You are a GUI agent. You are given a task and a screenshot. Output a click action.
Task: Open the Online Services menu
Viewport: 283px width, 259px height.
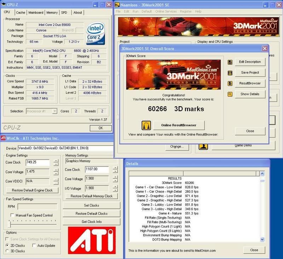[x=166, y=11]
